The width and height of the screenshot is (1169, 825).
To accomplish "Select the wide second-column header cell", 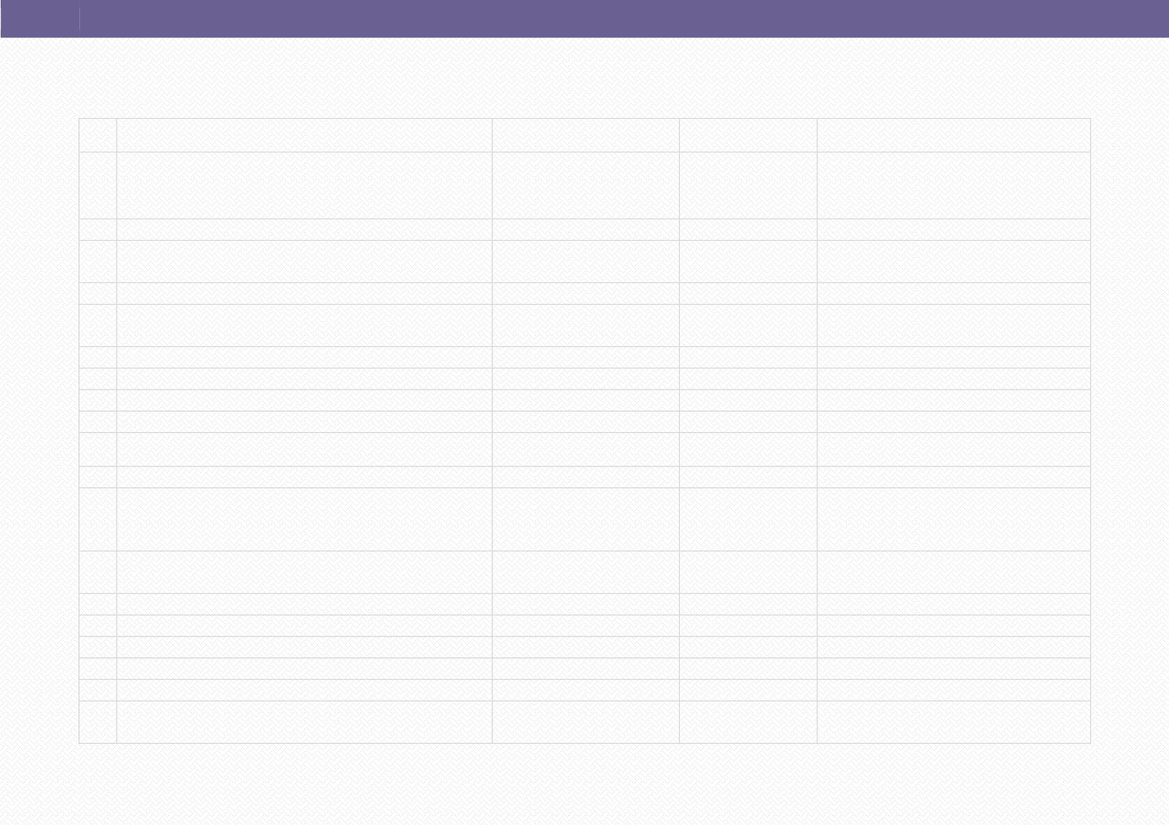I will pyautogui.click(x=305, y=135).
